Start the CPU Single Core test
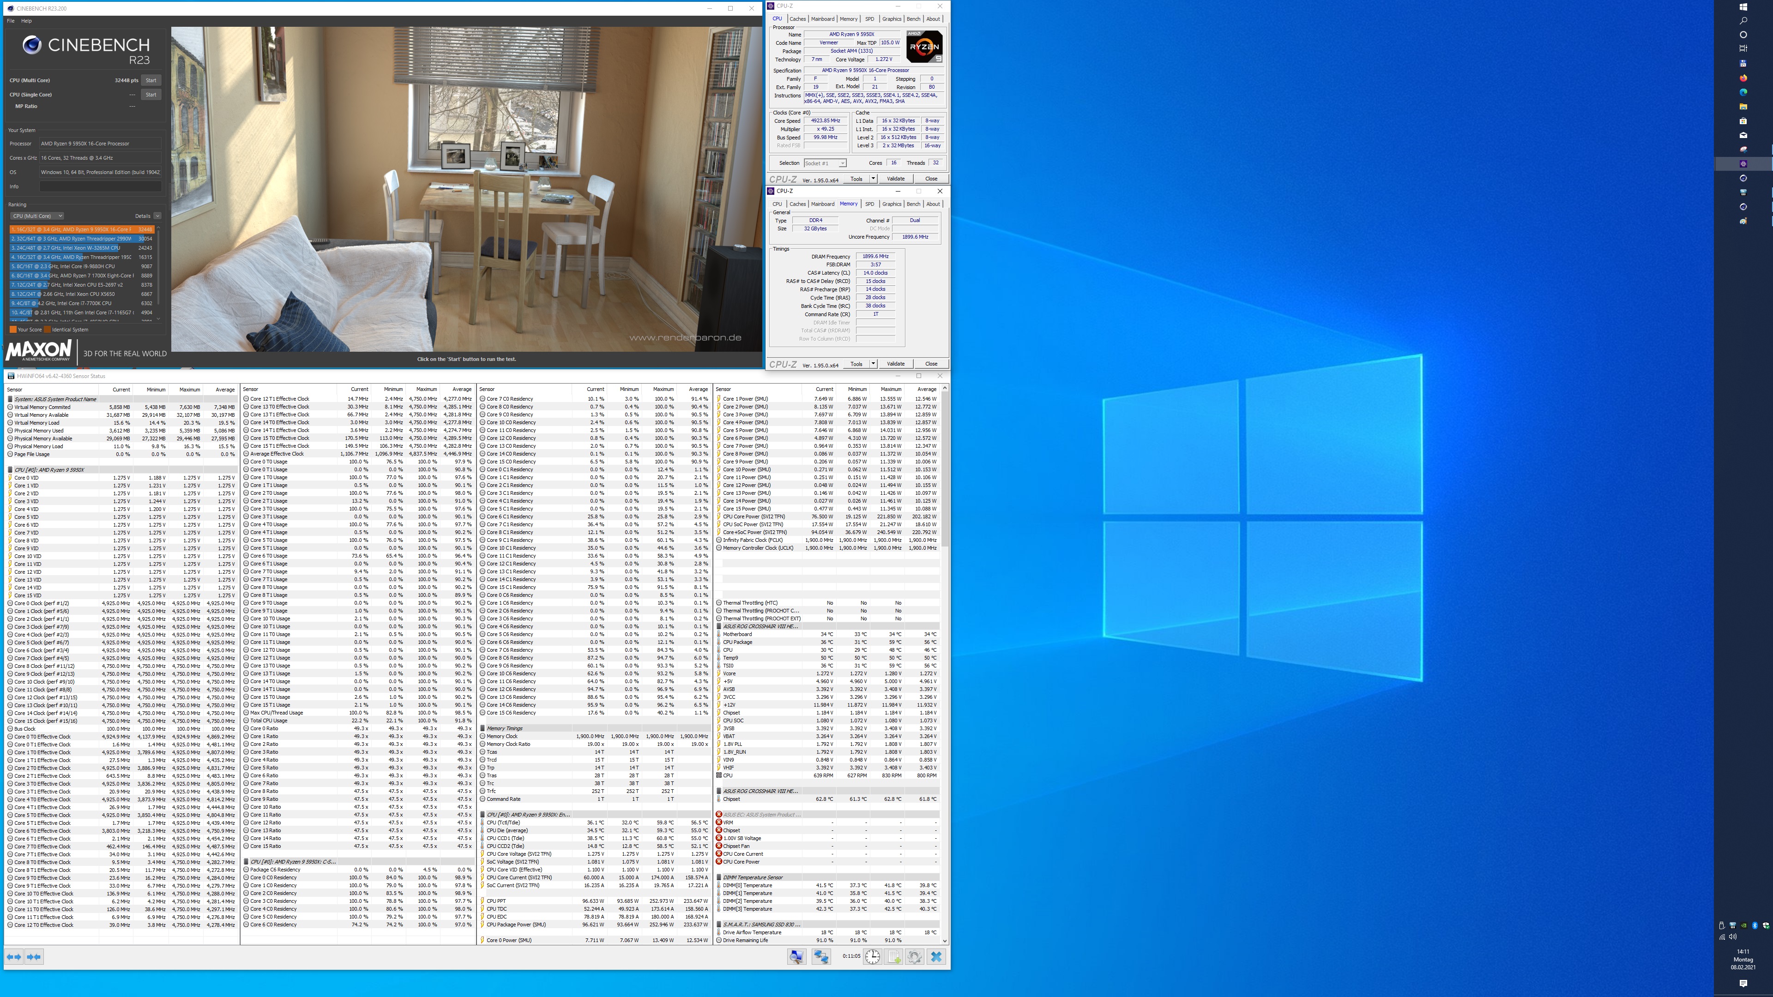Viewport: 1773px width, 997px height. 151,95
